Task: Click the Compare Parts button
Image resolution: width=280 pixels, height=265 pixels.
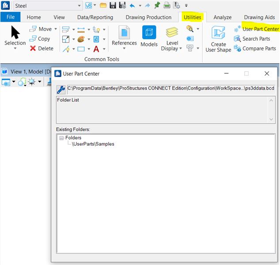Action: click(x=255, y=49)
